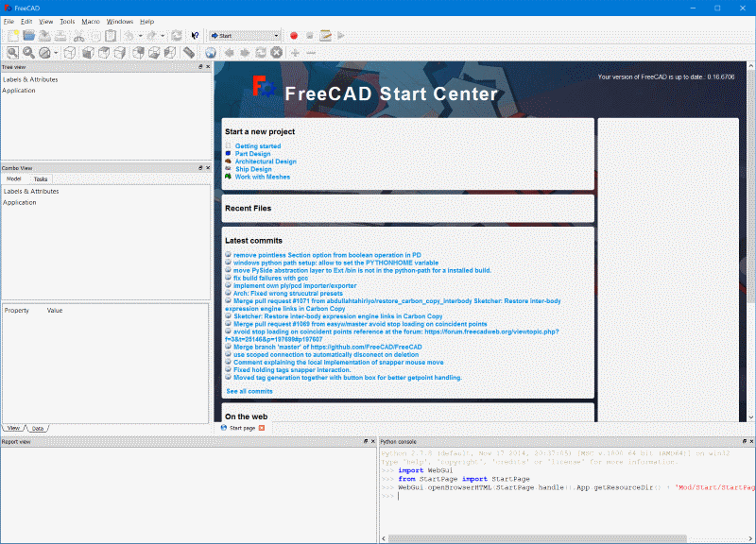The image size is (756, 544).
Task: Set the Top view cube icon
Action: (104, 53)
